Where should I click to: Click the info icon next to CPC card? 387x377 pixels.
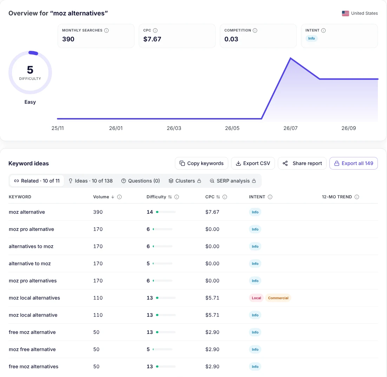(x=155, y=30)
